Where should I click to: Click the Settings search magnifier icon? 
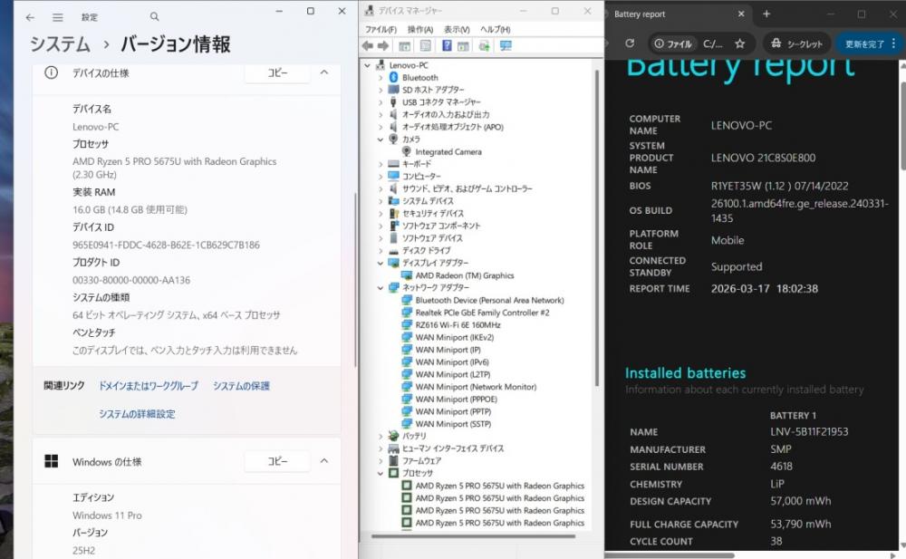[x=154, y=17]
